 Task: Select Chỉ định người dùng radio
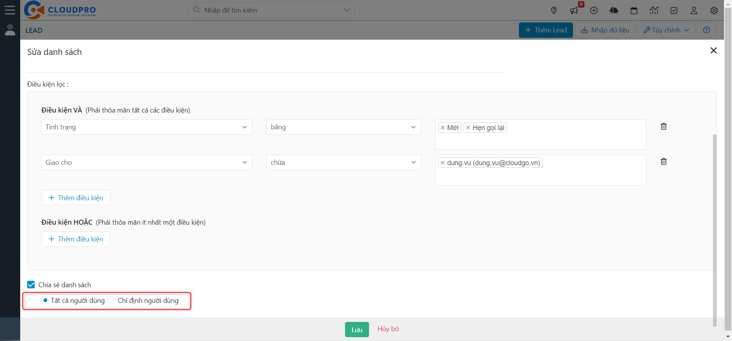tap(112, 300)
